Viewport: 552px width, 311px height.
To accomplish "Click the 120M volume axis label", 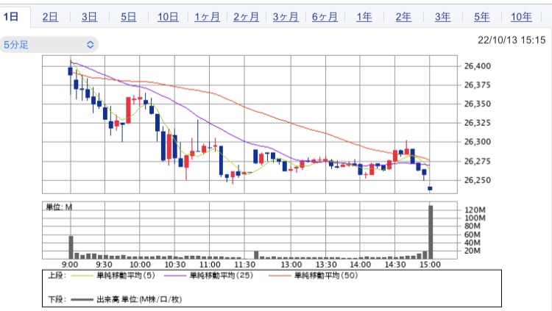I will (475, 210).
